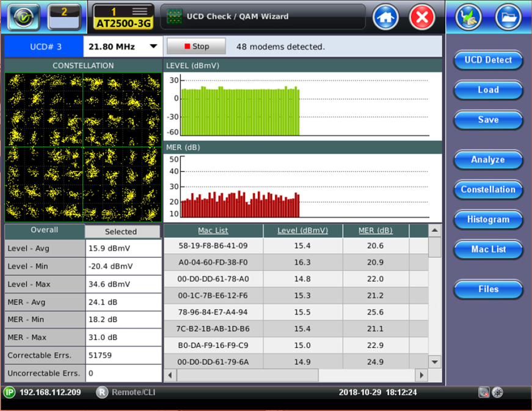532x411 pixels.
Task: Open the 21.80 MHz frequency dropdown
Action: [x=122, y=46]
